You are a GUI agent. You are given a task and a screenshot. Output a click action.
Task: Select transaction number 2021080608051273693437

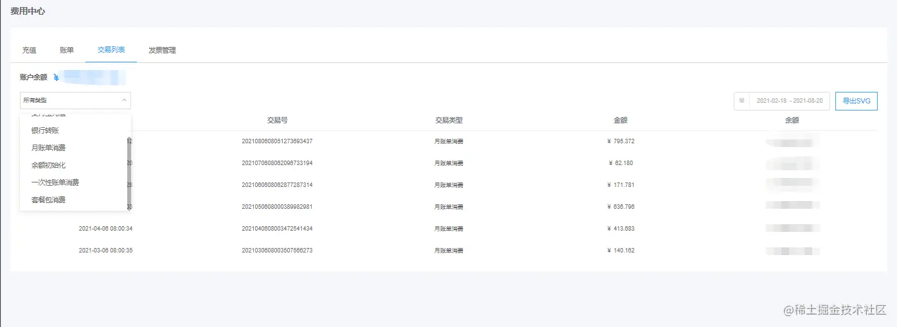[x=277, y=141]
